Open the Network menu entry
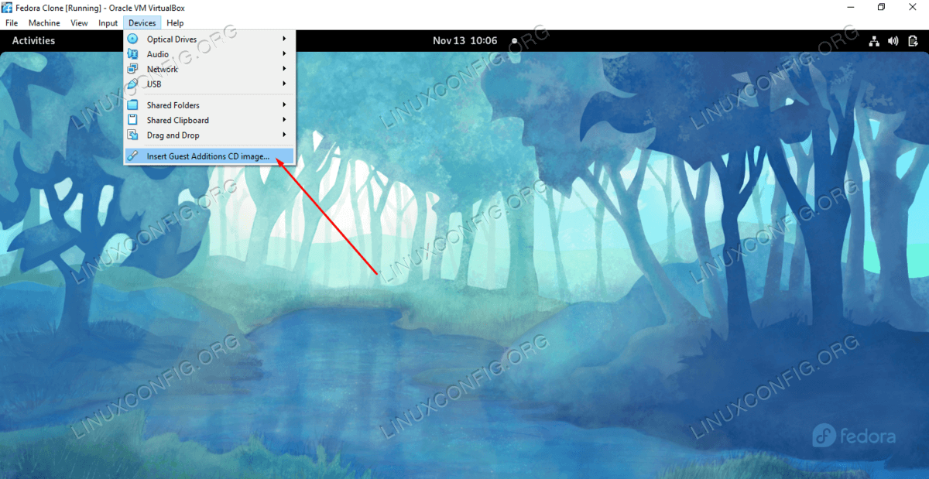This screenshot has width=929, height=479. tap(209, 69)
